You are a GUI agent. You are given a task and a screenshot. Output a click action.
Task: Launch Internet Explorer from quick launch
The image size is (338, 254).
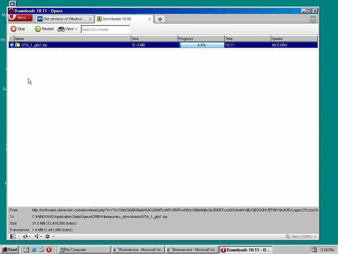(x=34, y=250)
